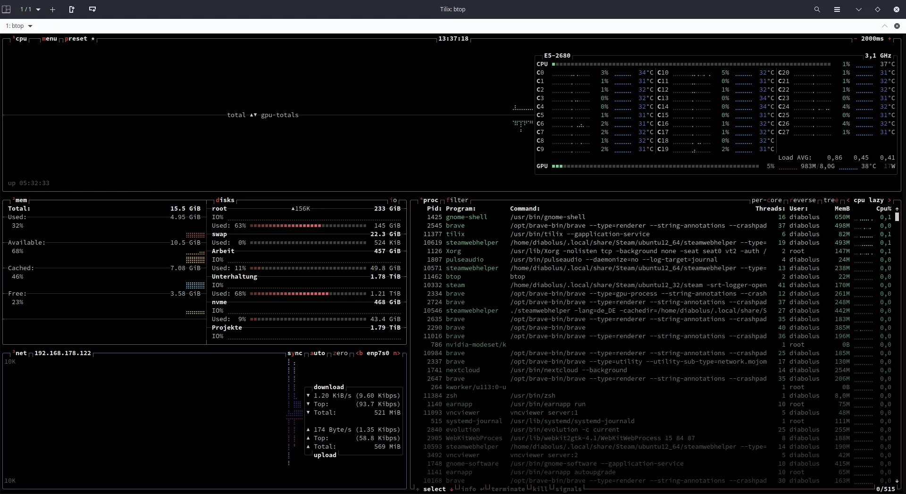906x494 pixels.
Task: Toggle per-core process CPU usage
Action: point(766,200)
